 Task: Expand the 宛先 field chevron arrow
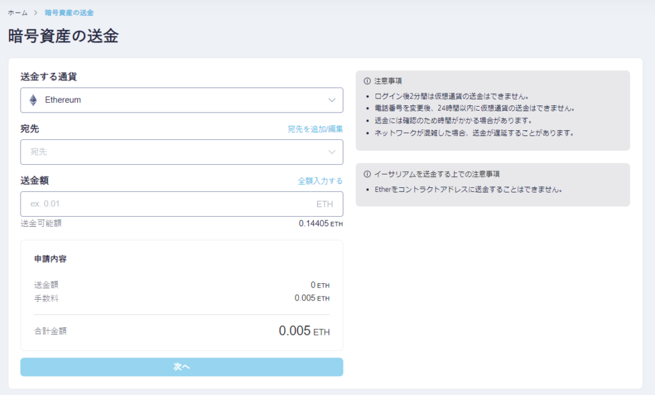[332, 152]
